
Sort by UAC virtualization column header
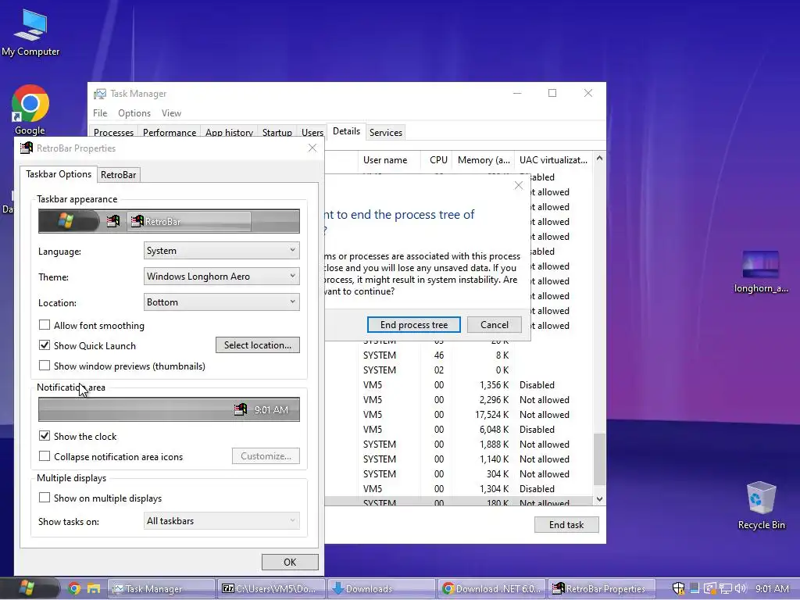[554, 159]
